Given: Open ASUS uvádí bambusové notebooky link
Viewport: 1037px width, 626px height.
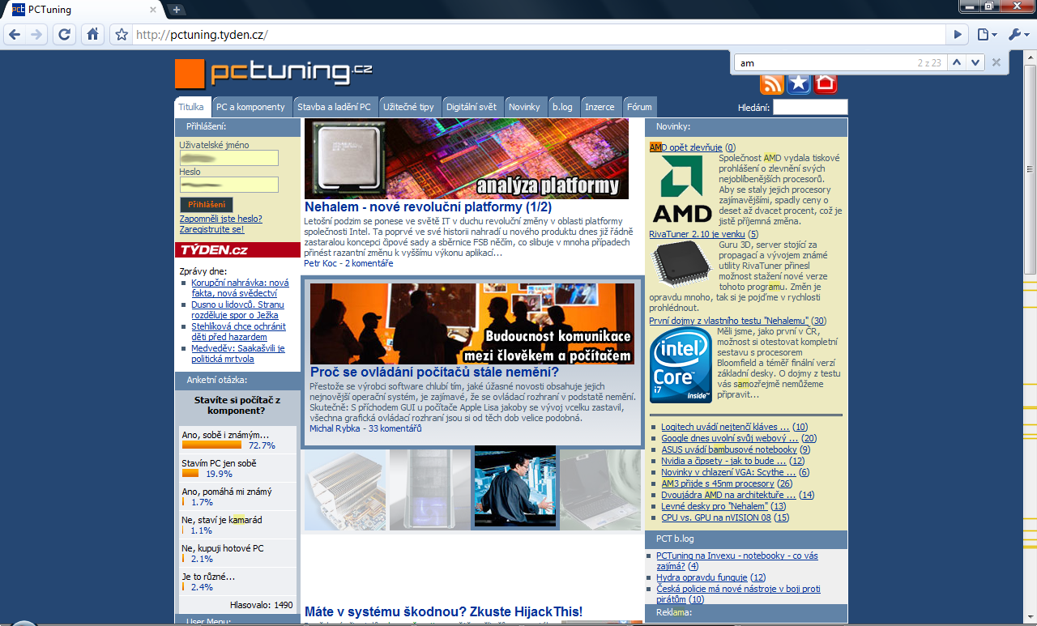Looking at the screenshot, I should click(729, 449).
